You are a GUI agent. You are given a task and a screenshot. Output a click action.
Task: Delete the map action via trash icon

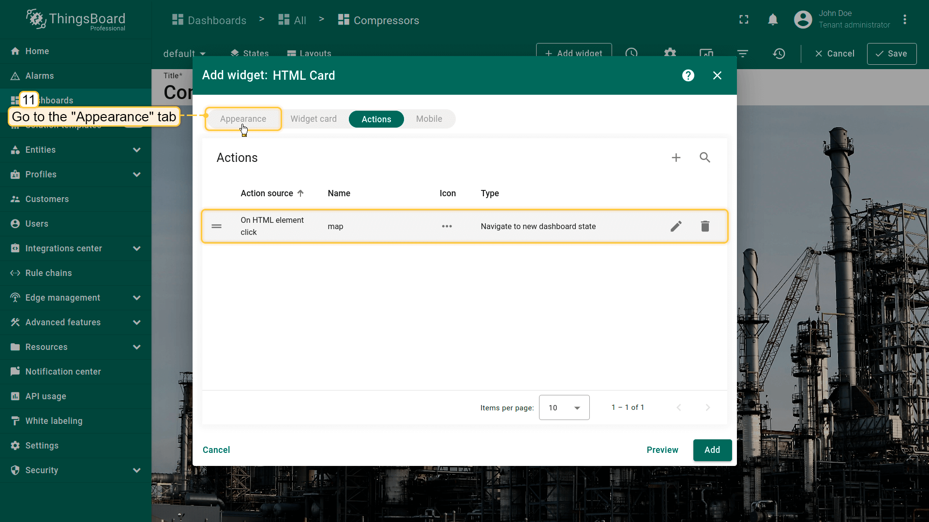tap(705, 226)
